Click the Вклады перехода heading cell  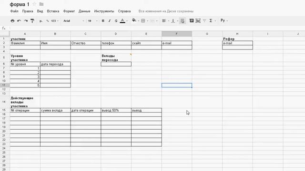pyautogui.click(x=116, y=58)
